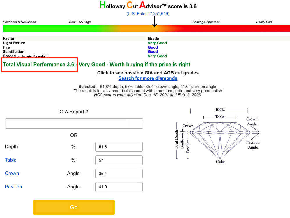Viewport: 290px width, 218px height.
Task: Click the Very Good grade for Light Return
Action: coord(157,43)
